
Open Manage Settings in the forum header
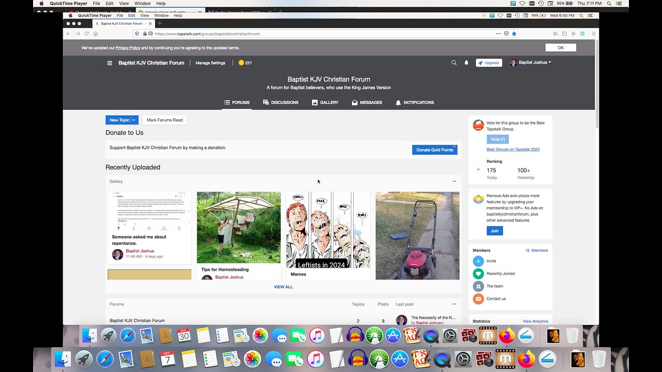point(210,63)
